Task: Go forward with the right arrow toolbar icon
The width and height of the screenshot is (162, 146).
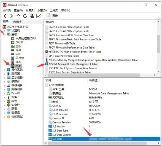Action: click(x=12, y=16)
